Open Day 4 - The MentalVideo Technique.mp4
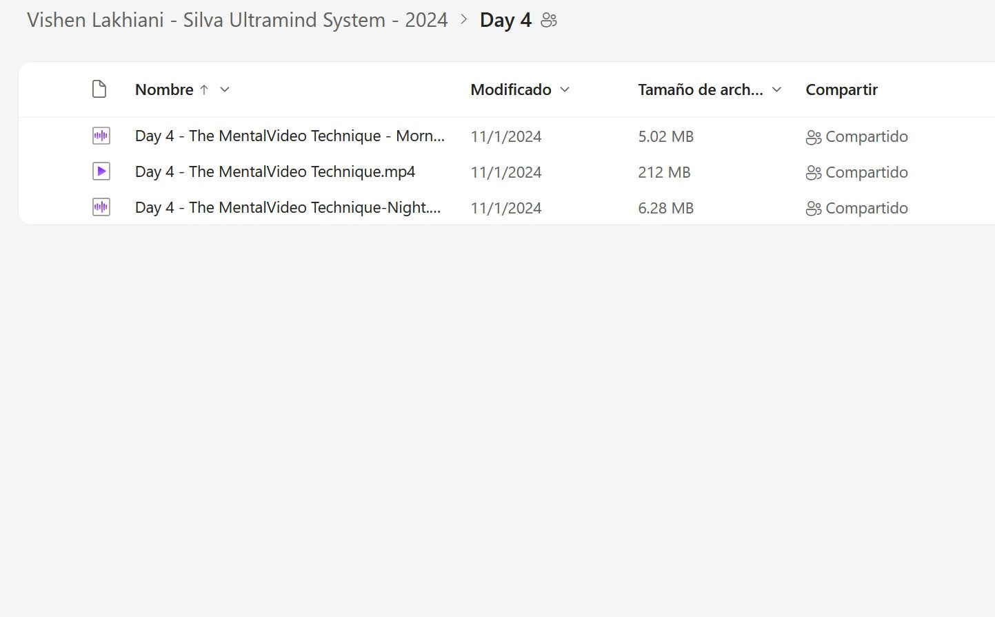 coord(275,171)
